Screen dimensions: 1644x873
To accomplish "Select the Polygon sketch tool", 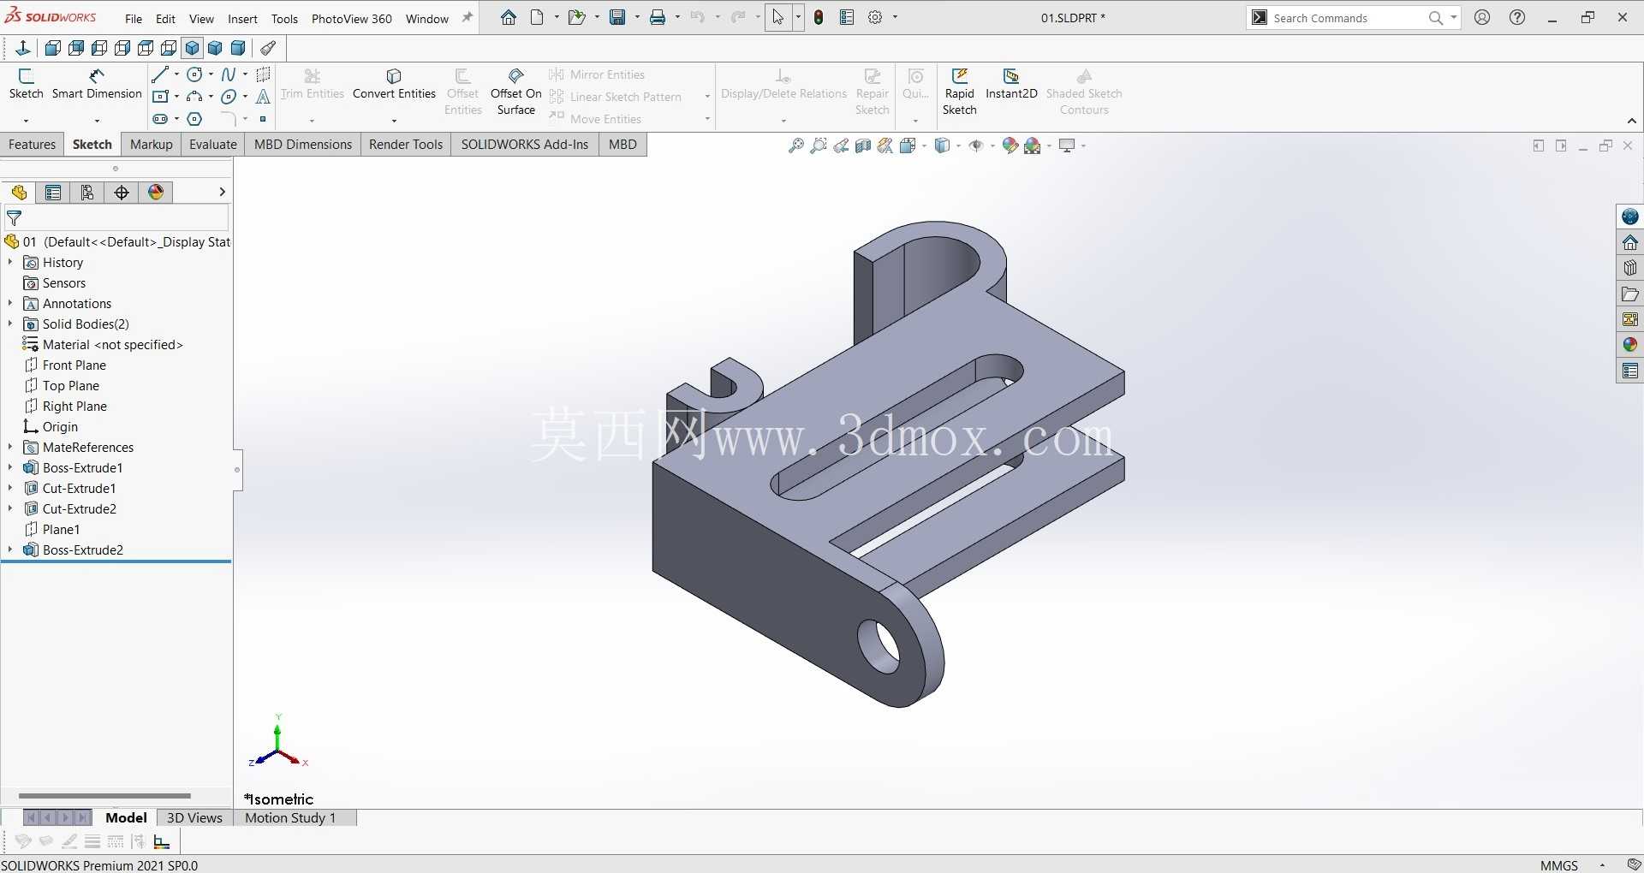I will (x=194, y=119).
